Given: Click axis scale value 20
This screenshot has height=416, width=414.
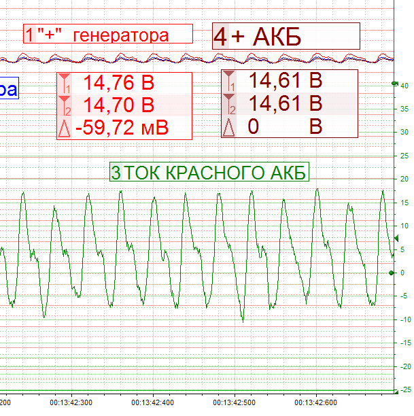Looking at the screenshot, I should coord(404,179).
